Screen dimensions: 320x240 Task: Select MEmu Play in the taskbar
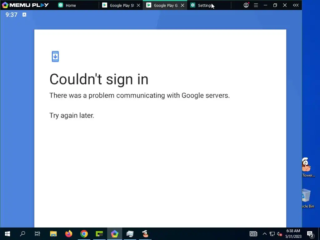click(115, 234)
